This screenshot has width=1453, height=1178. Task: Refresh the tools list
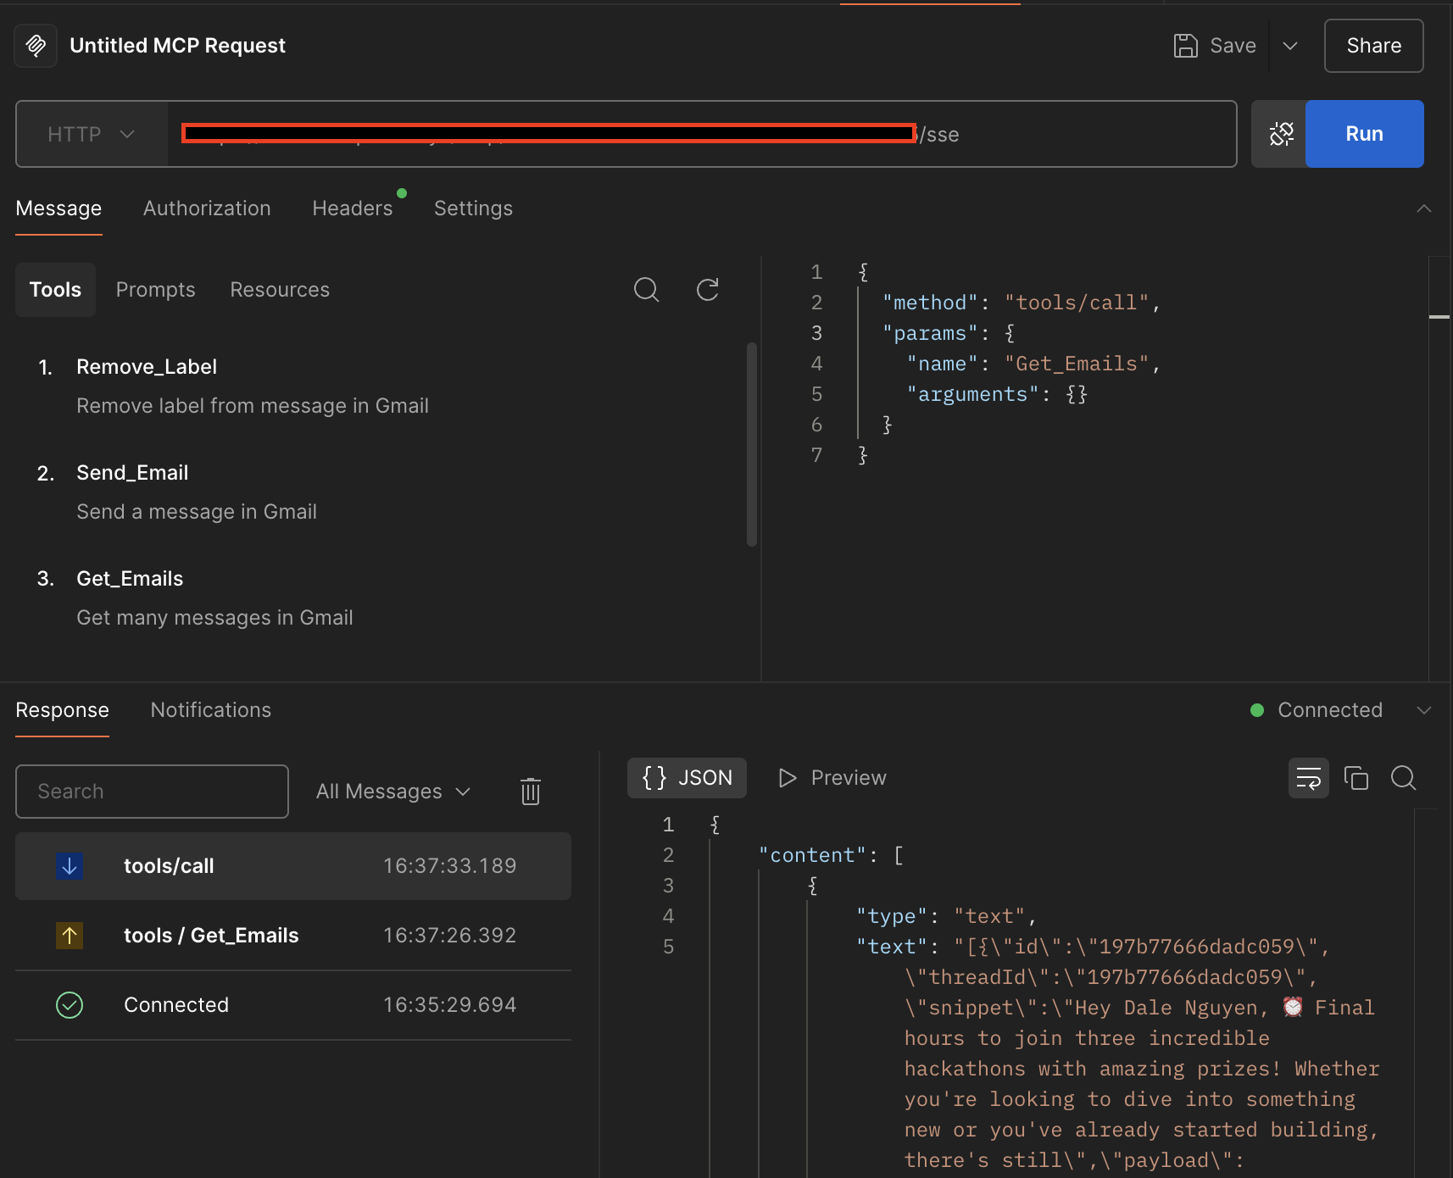(709, 289)
